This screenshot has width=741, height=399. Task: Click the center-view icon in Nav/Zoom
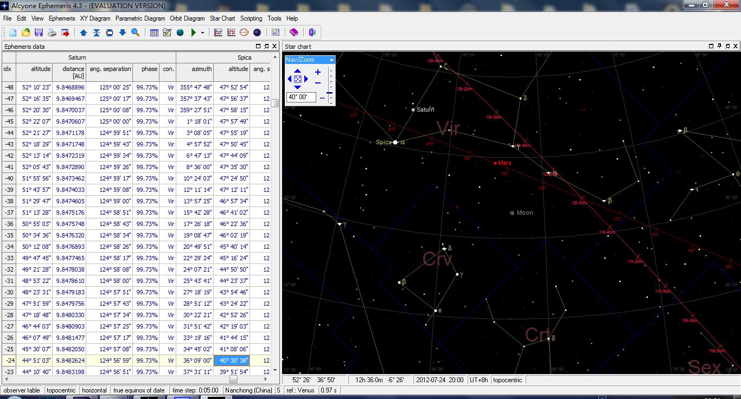click(x=298, y=79)
